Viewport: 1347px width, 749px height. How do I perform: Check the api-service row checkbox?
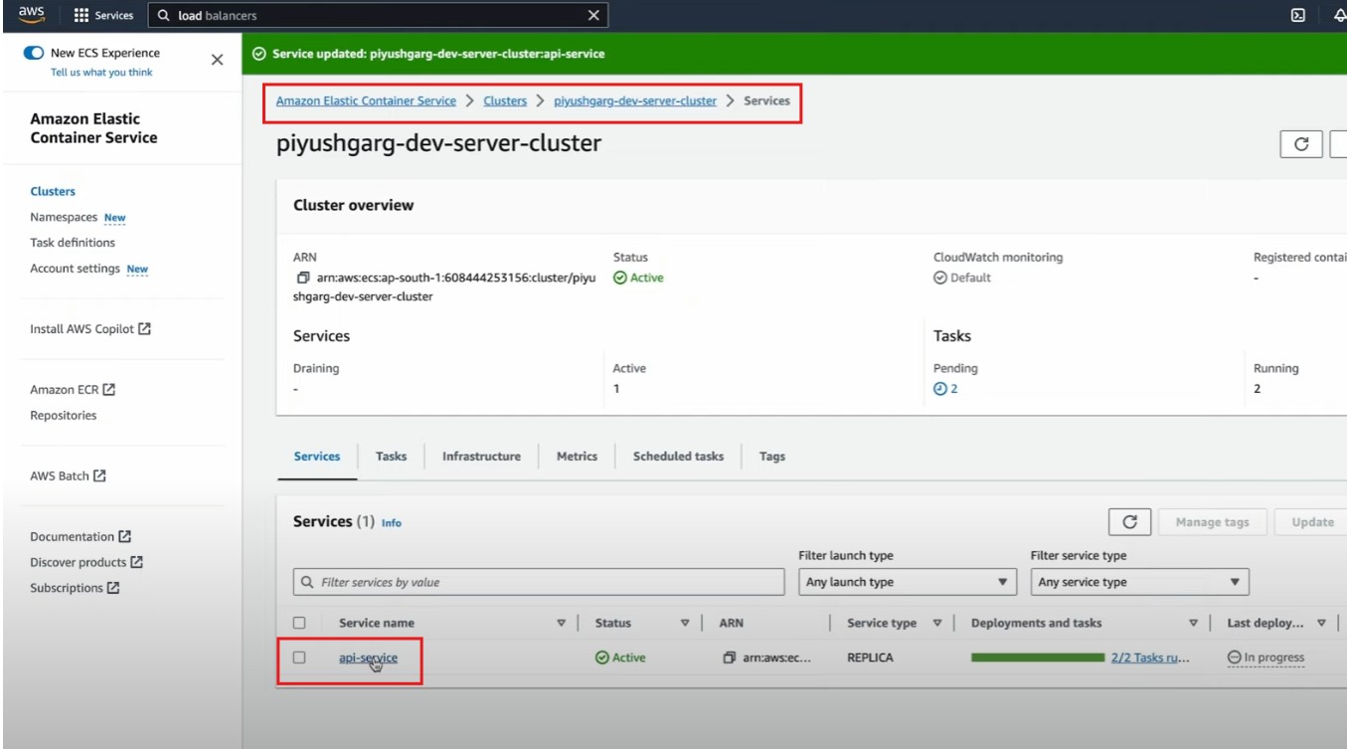[299, 657]
